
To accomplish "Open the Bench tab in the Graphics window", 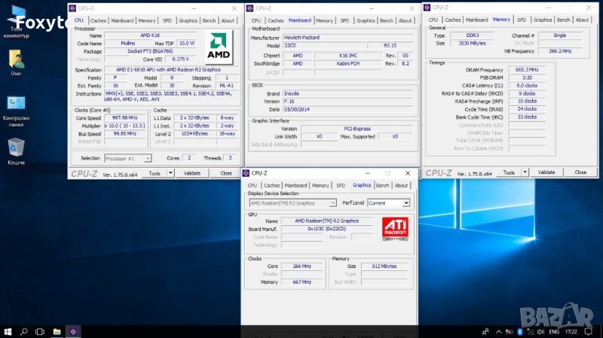I will click(x=382, y=185).
